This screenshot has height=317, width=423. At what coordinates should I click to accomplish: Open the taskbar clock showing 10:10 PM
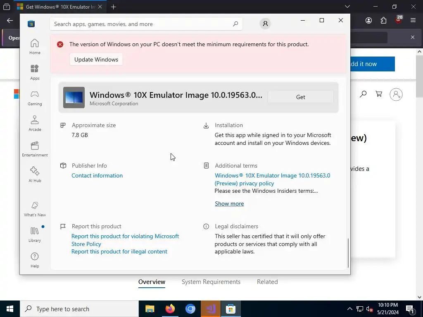[x=387, y=309]
